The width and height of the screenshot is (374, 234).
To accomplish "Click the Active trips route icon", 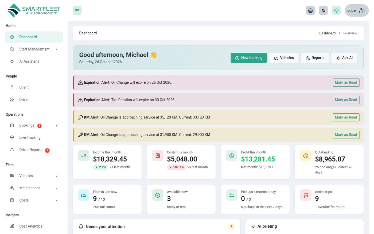I will (x=306, y=195).
